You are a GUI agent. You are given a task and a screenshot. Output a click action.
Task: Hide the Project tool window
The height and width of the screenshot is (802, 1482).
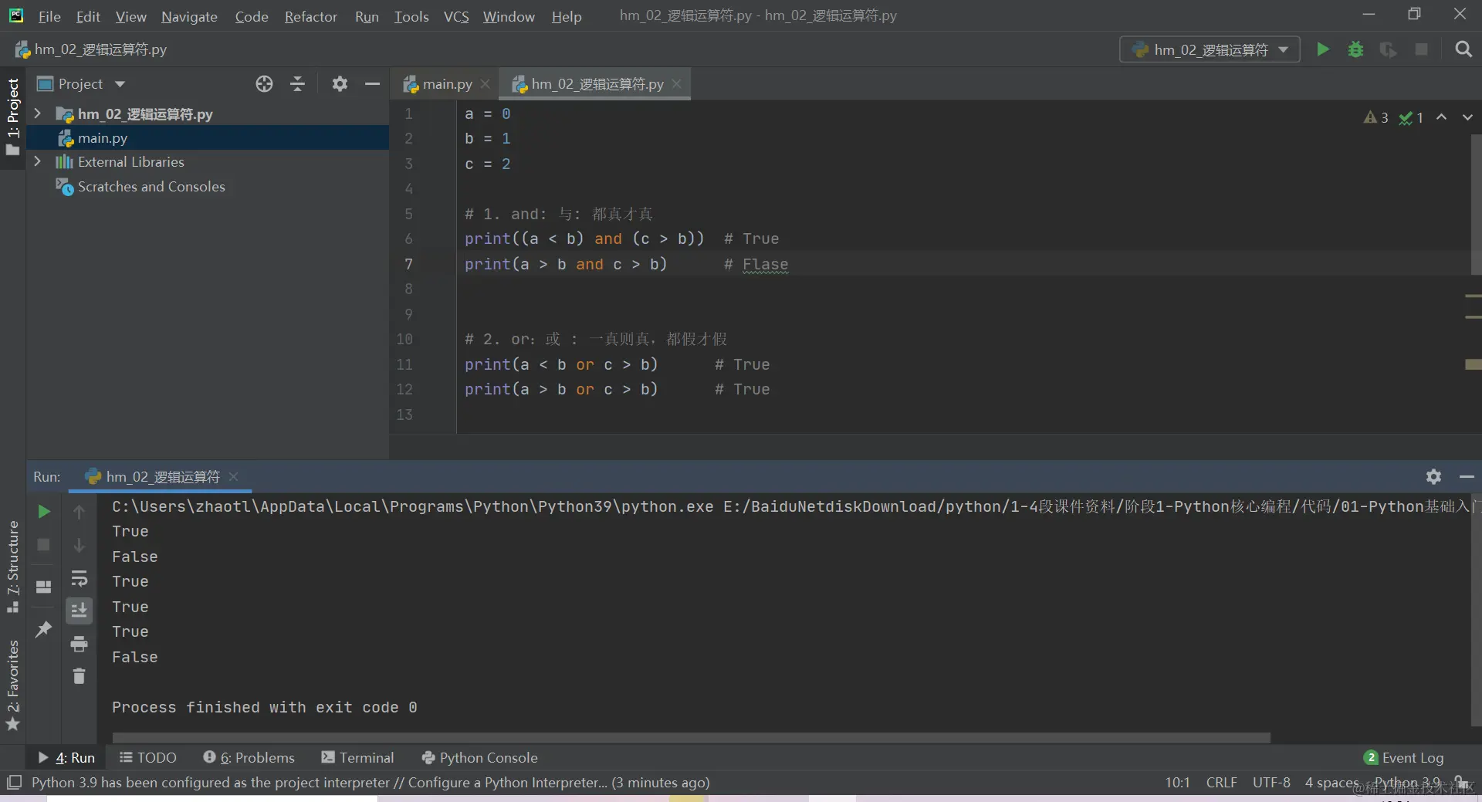coord(372,84)
